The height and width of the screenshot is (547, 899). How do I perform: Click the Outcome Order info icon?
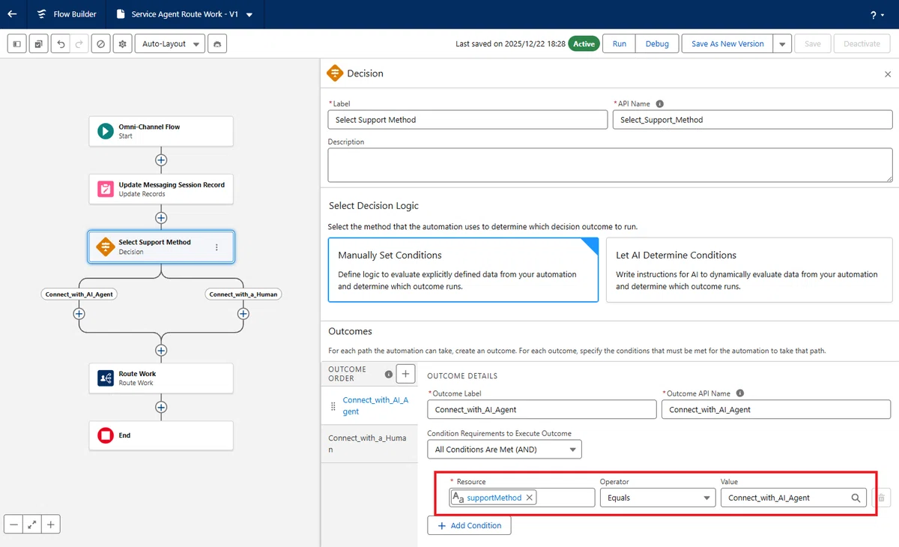pyautogui.click(x=388, y=374)
